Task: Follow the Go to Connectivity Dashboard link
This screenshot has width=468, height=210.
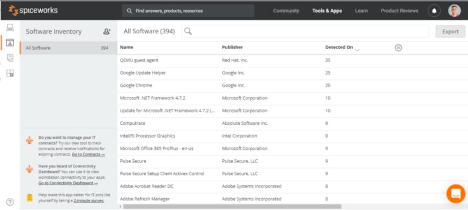Action: [68, 183]
